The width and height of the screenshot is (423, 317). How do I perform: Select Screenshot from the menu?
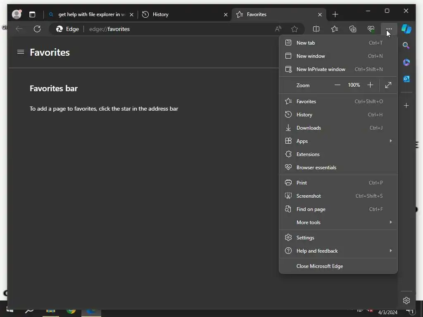tap(338, 196)
